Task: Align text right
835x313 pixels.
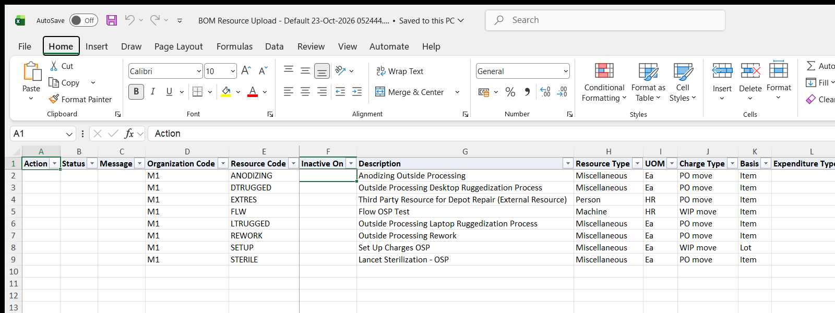Action: point(322,92)
